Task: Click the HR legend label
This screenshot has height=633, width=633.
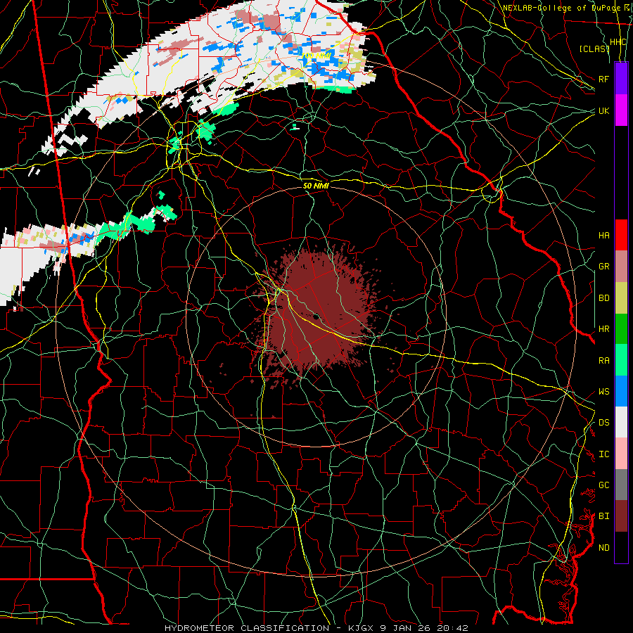Action: pyautogui.click(x=603, y=329)
